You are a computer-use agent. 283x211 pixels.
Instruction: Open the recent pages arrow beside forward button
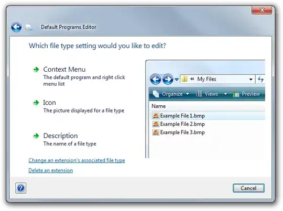(177, 79)
